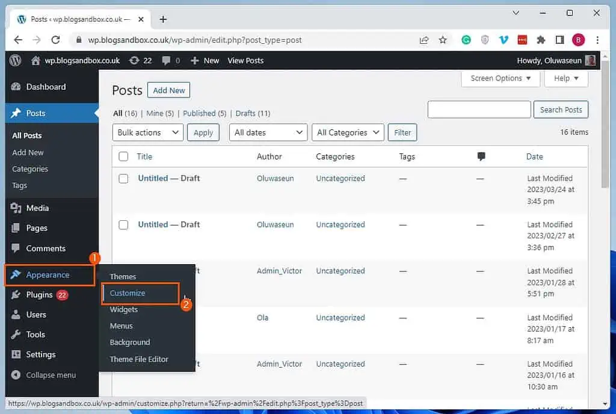
Task: Check the second Untitled draft checkbox
Action: coord(123,224)
